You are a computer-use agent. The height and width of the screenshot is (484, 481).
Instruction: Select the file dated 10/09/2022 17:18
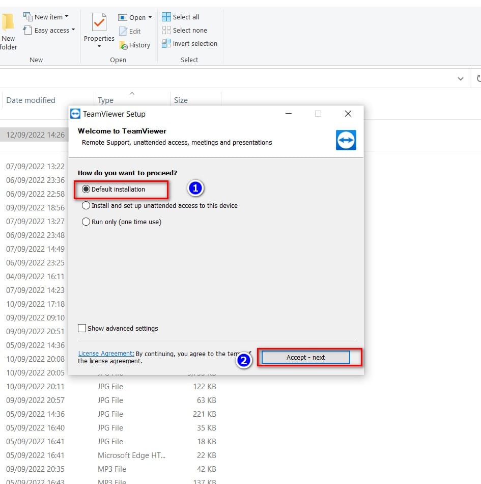click(36, 304)
